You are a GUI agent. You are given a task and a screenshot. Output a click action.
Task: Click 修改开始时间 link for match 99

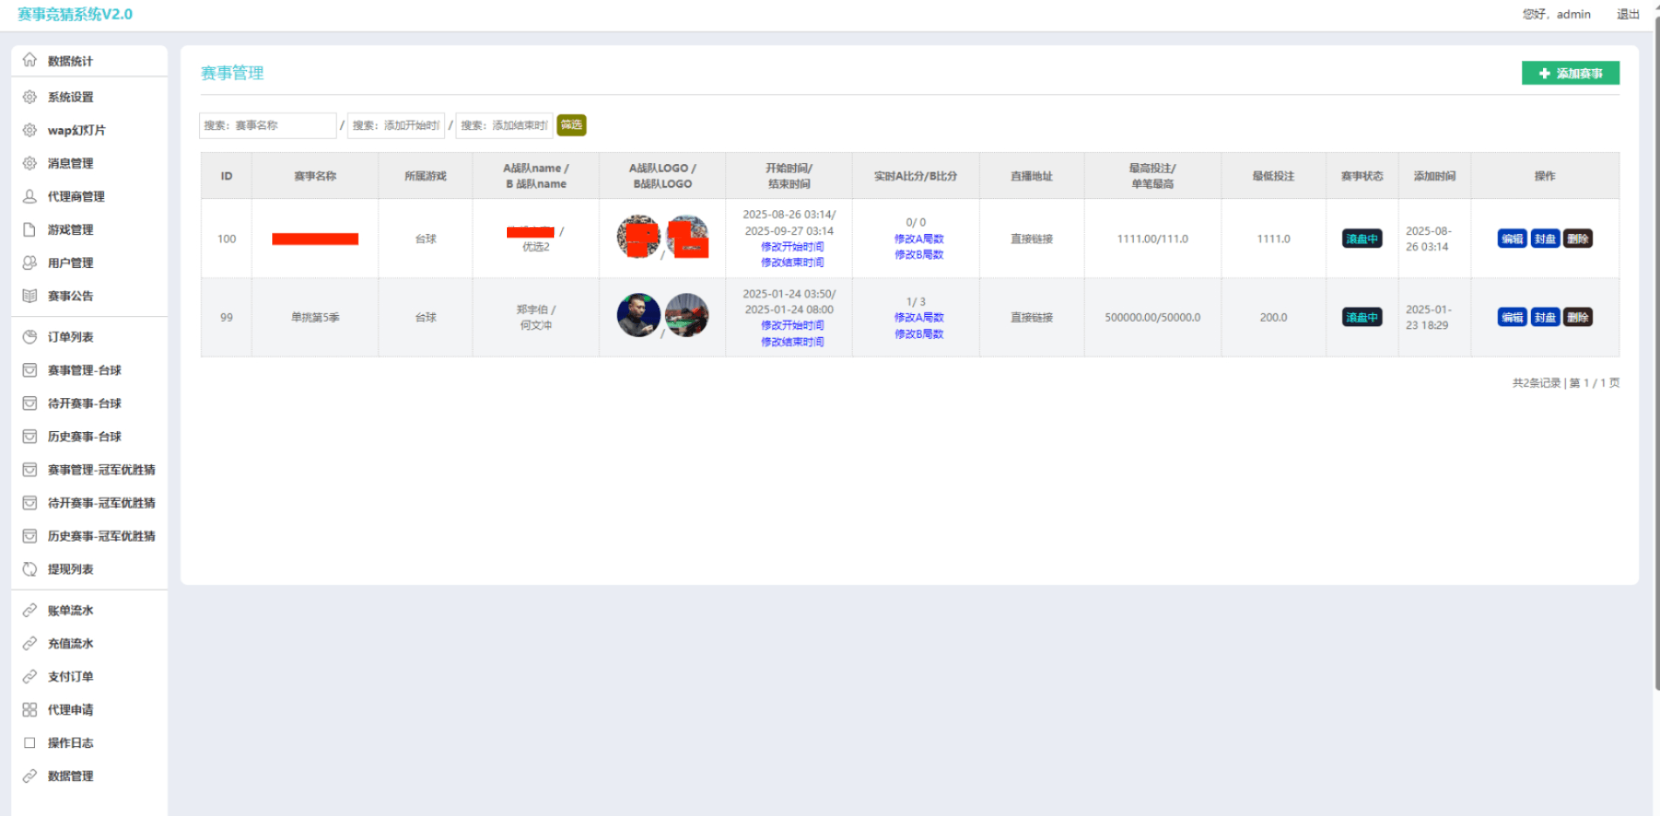click(x=792, y=326)
